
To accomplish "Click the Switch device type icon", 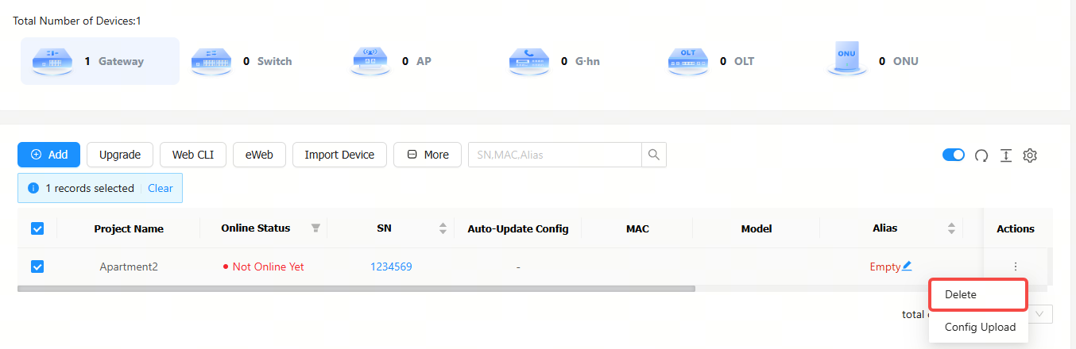I will 211,60.
